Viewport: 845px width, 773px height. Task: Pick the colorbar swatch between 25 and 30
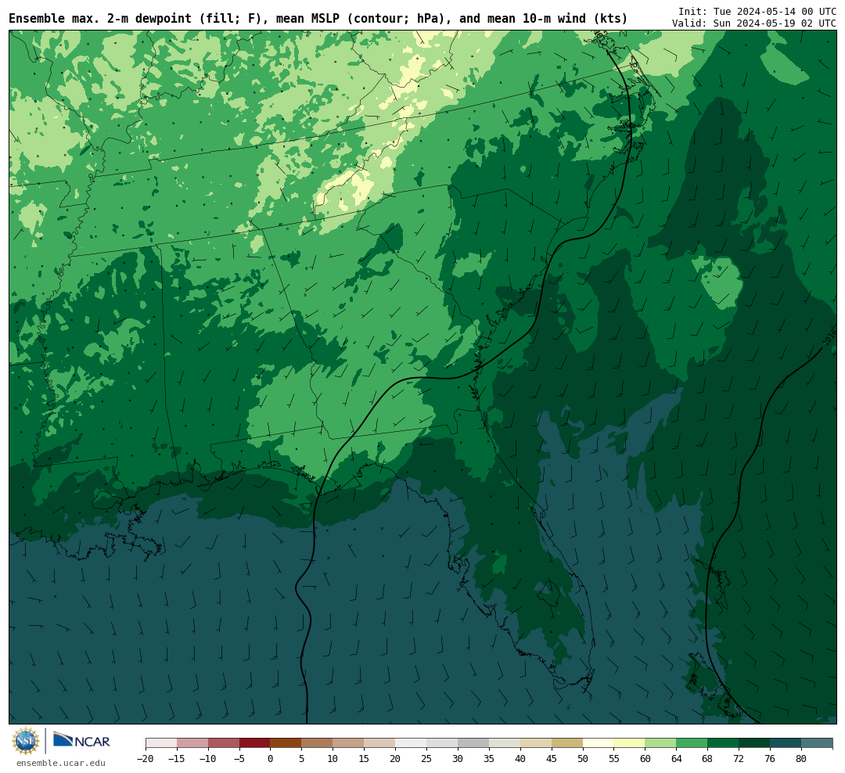coord(442,743)
